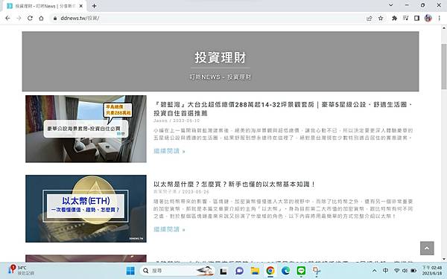Click the page vertical scrollbar thumb
This screenshot has height=279, width=447.
click(444, 67)
